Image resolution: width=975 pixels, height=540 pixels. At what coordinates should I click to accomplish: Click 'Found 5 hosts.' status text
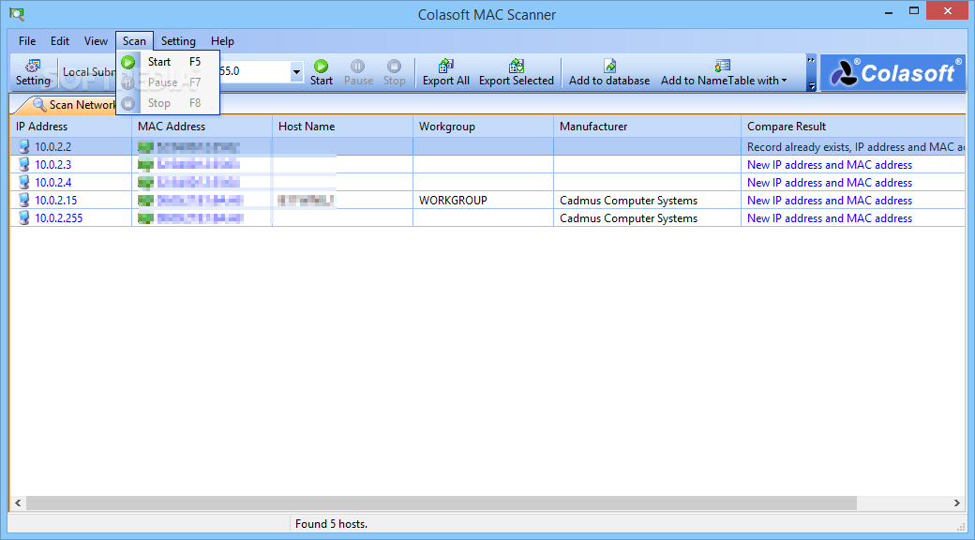click(x=332, y=524)
